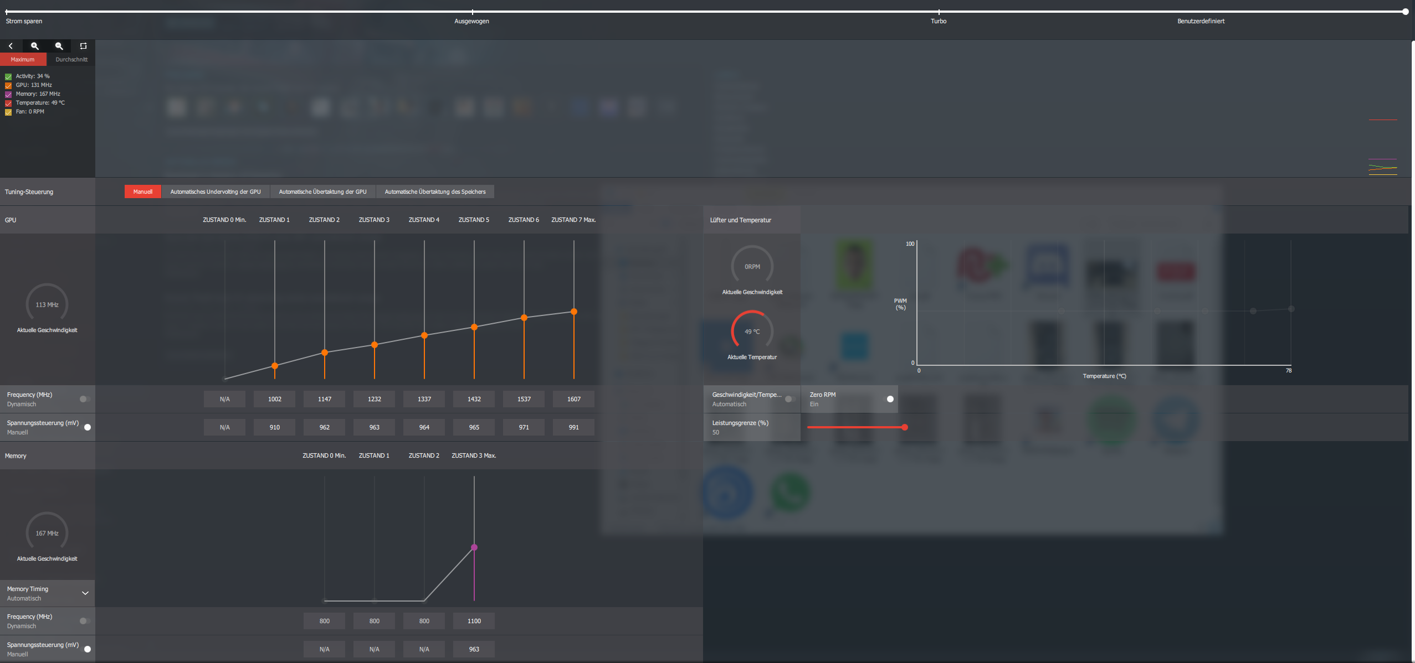Select Automatische Übertaktung des Speichers
1415x663 pixels.
coord(434,191)
